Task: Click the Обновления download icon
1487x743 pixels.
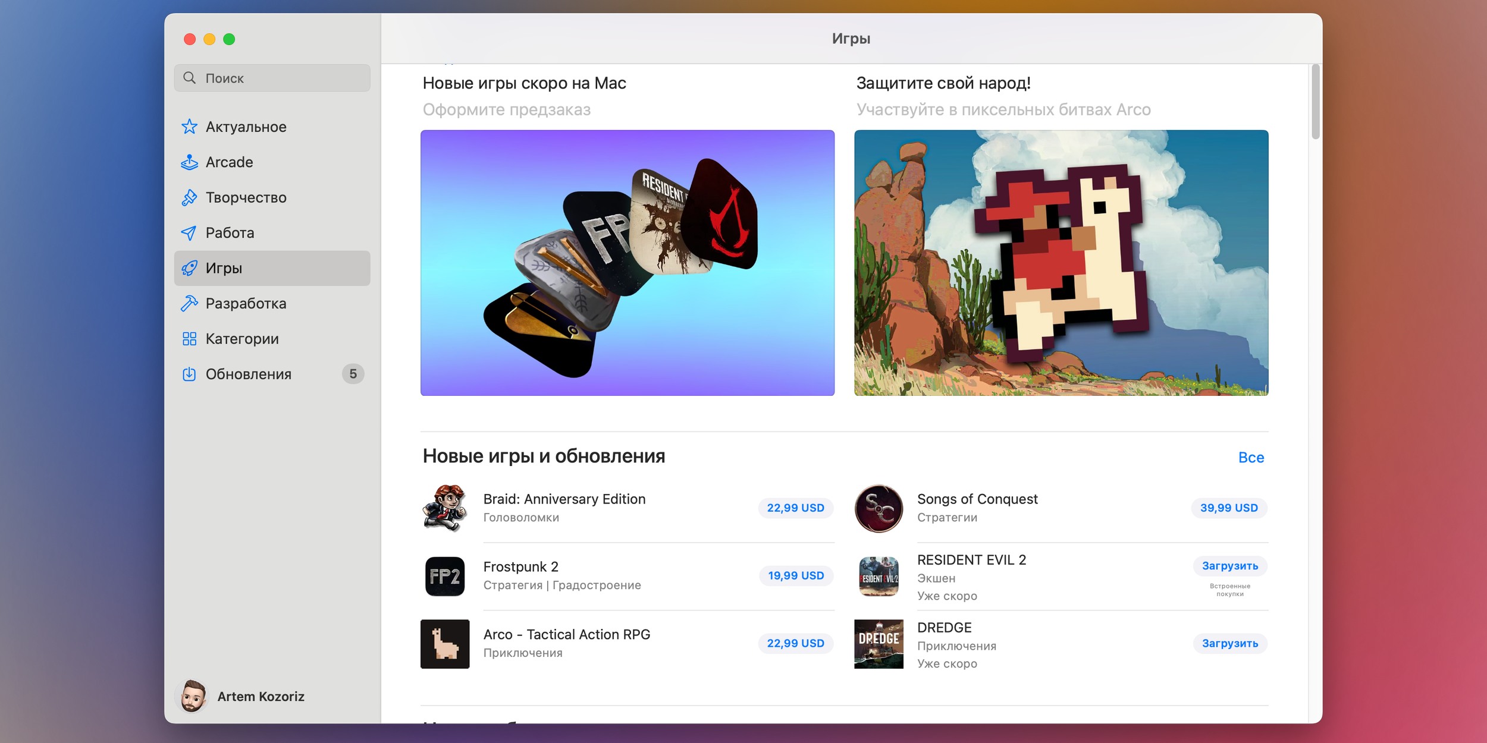Action: coord(189,374)
